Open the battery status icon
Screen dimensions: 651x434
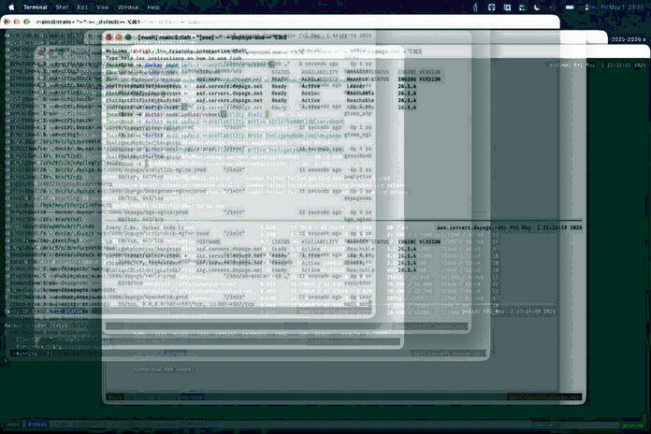(570, 7)
